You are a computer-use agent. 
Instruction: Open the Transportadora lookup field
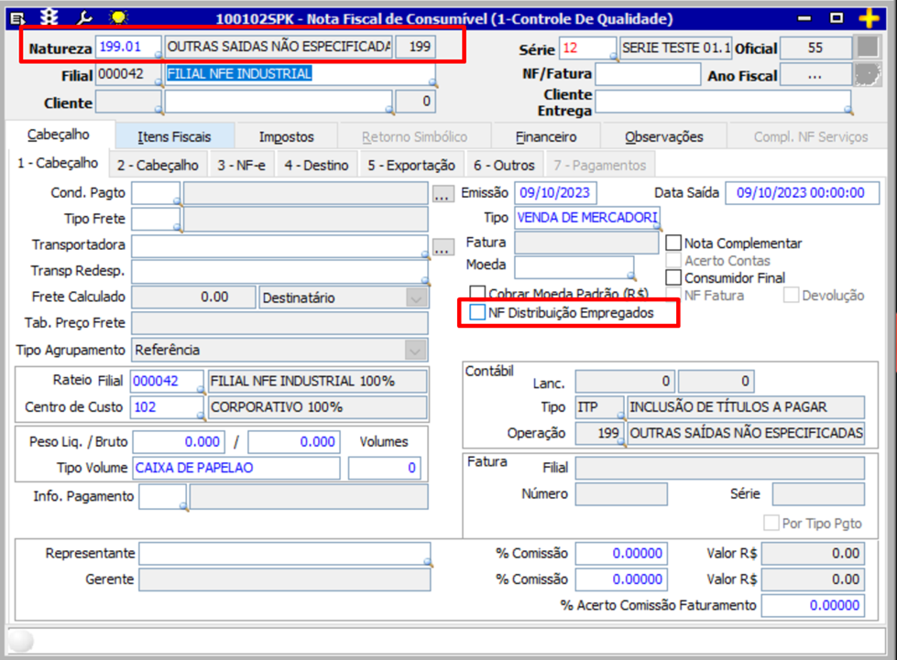click(279, 245)
